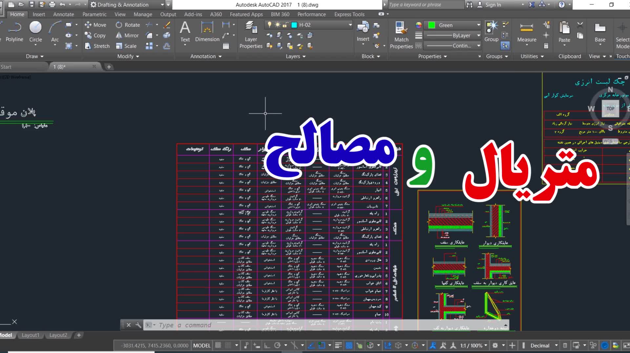Open the H-02 layer dropdown

tap(350, 25)
